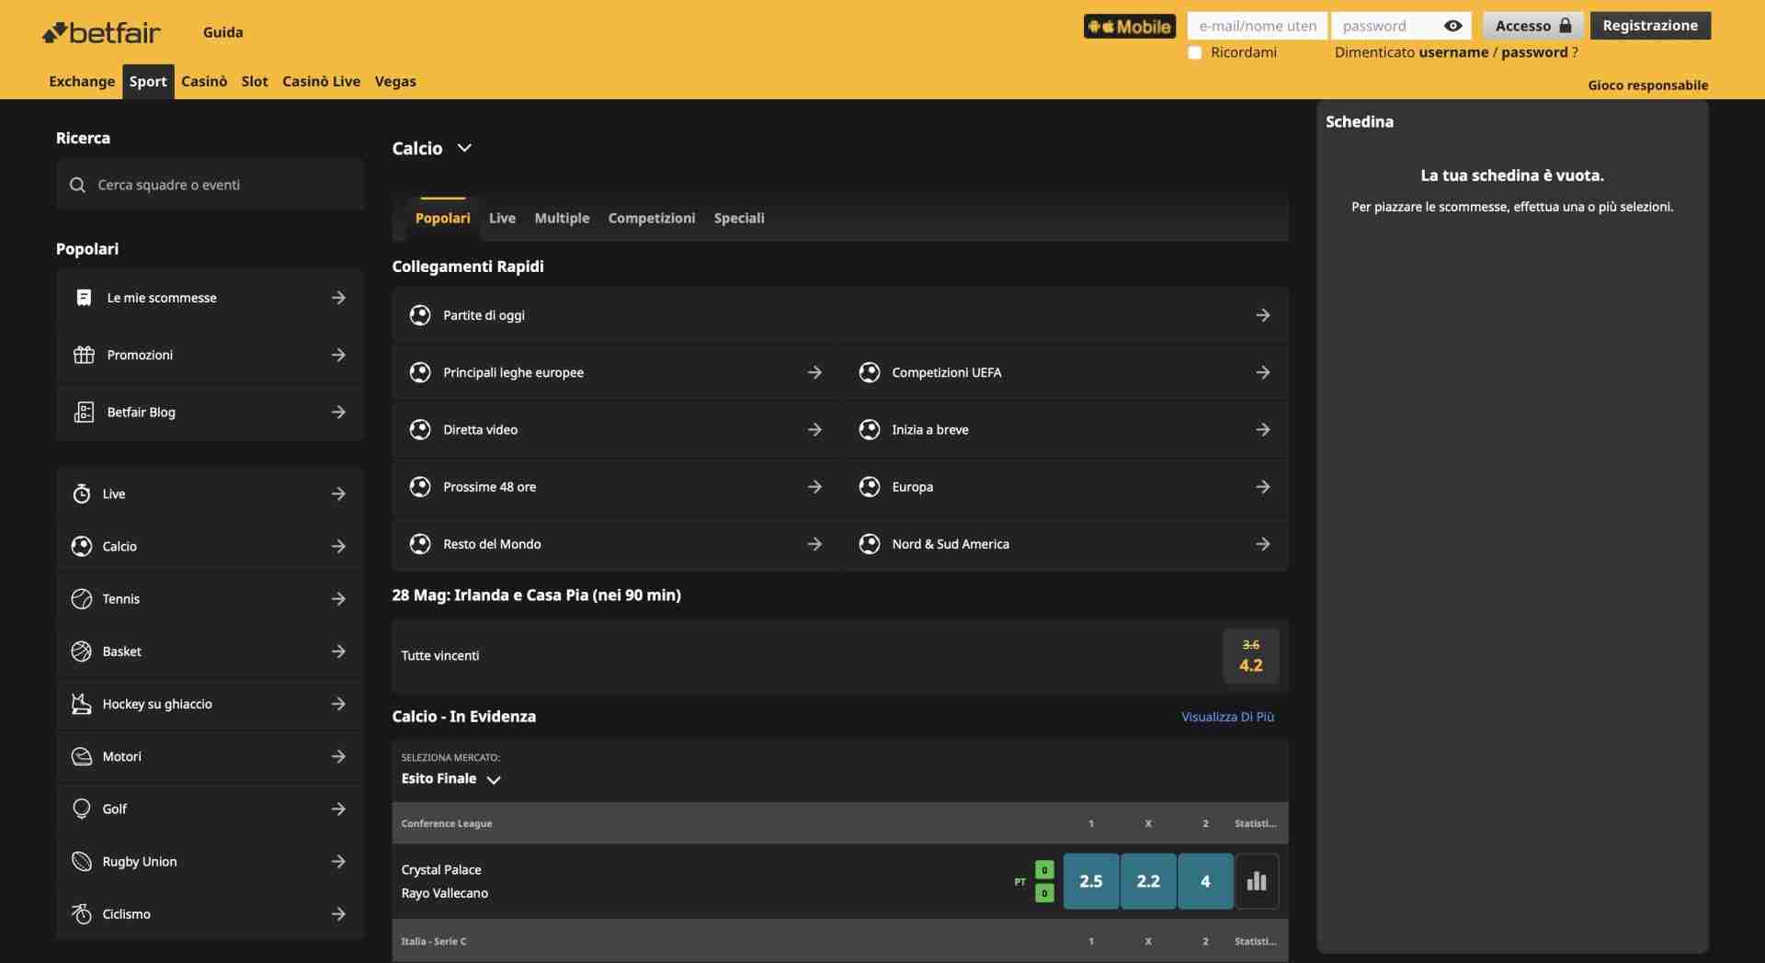Open Principali leghe europee quick link
Viewport: 1765px width, 963px height.
click(615, 372)
